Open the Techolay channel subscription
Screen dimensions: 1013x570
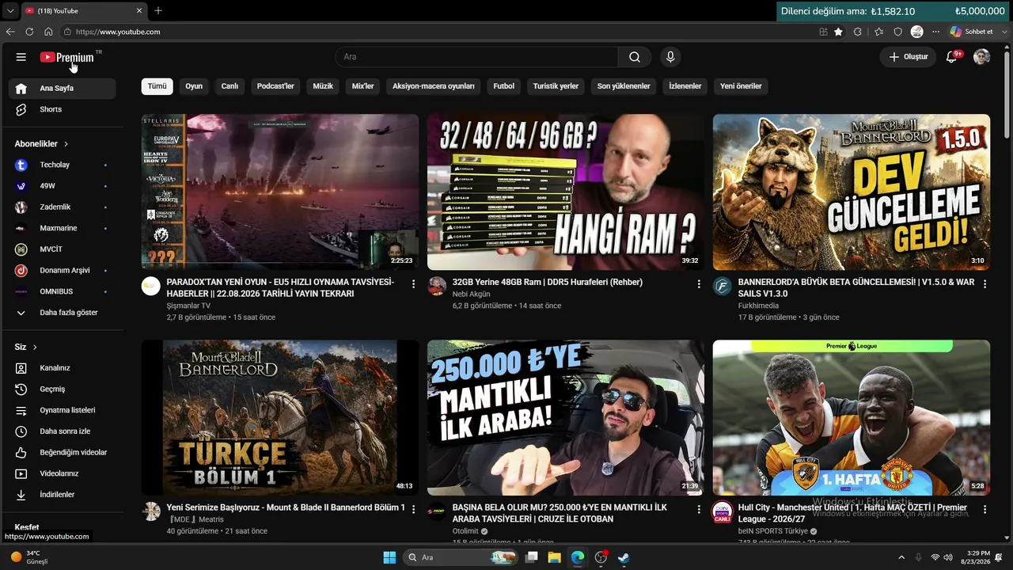tap(63, 165)
